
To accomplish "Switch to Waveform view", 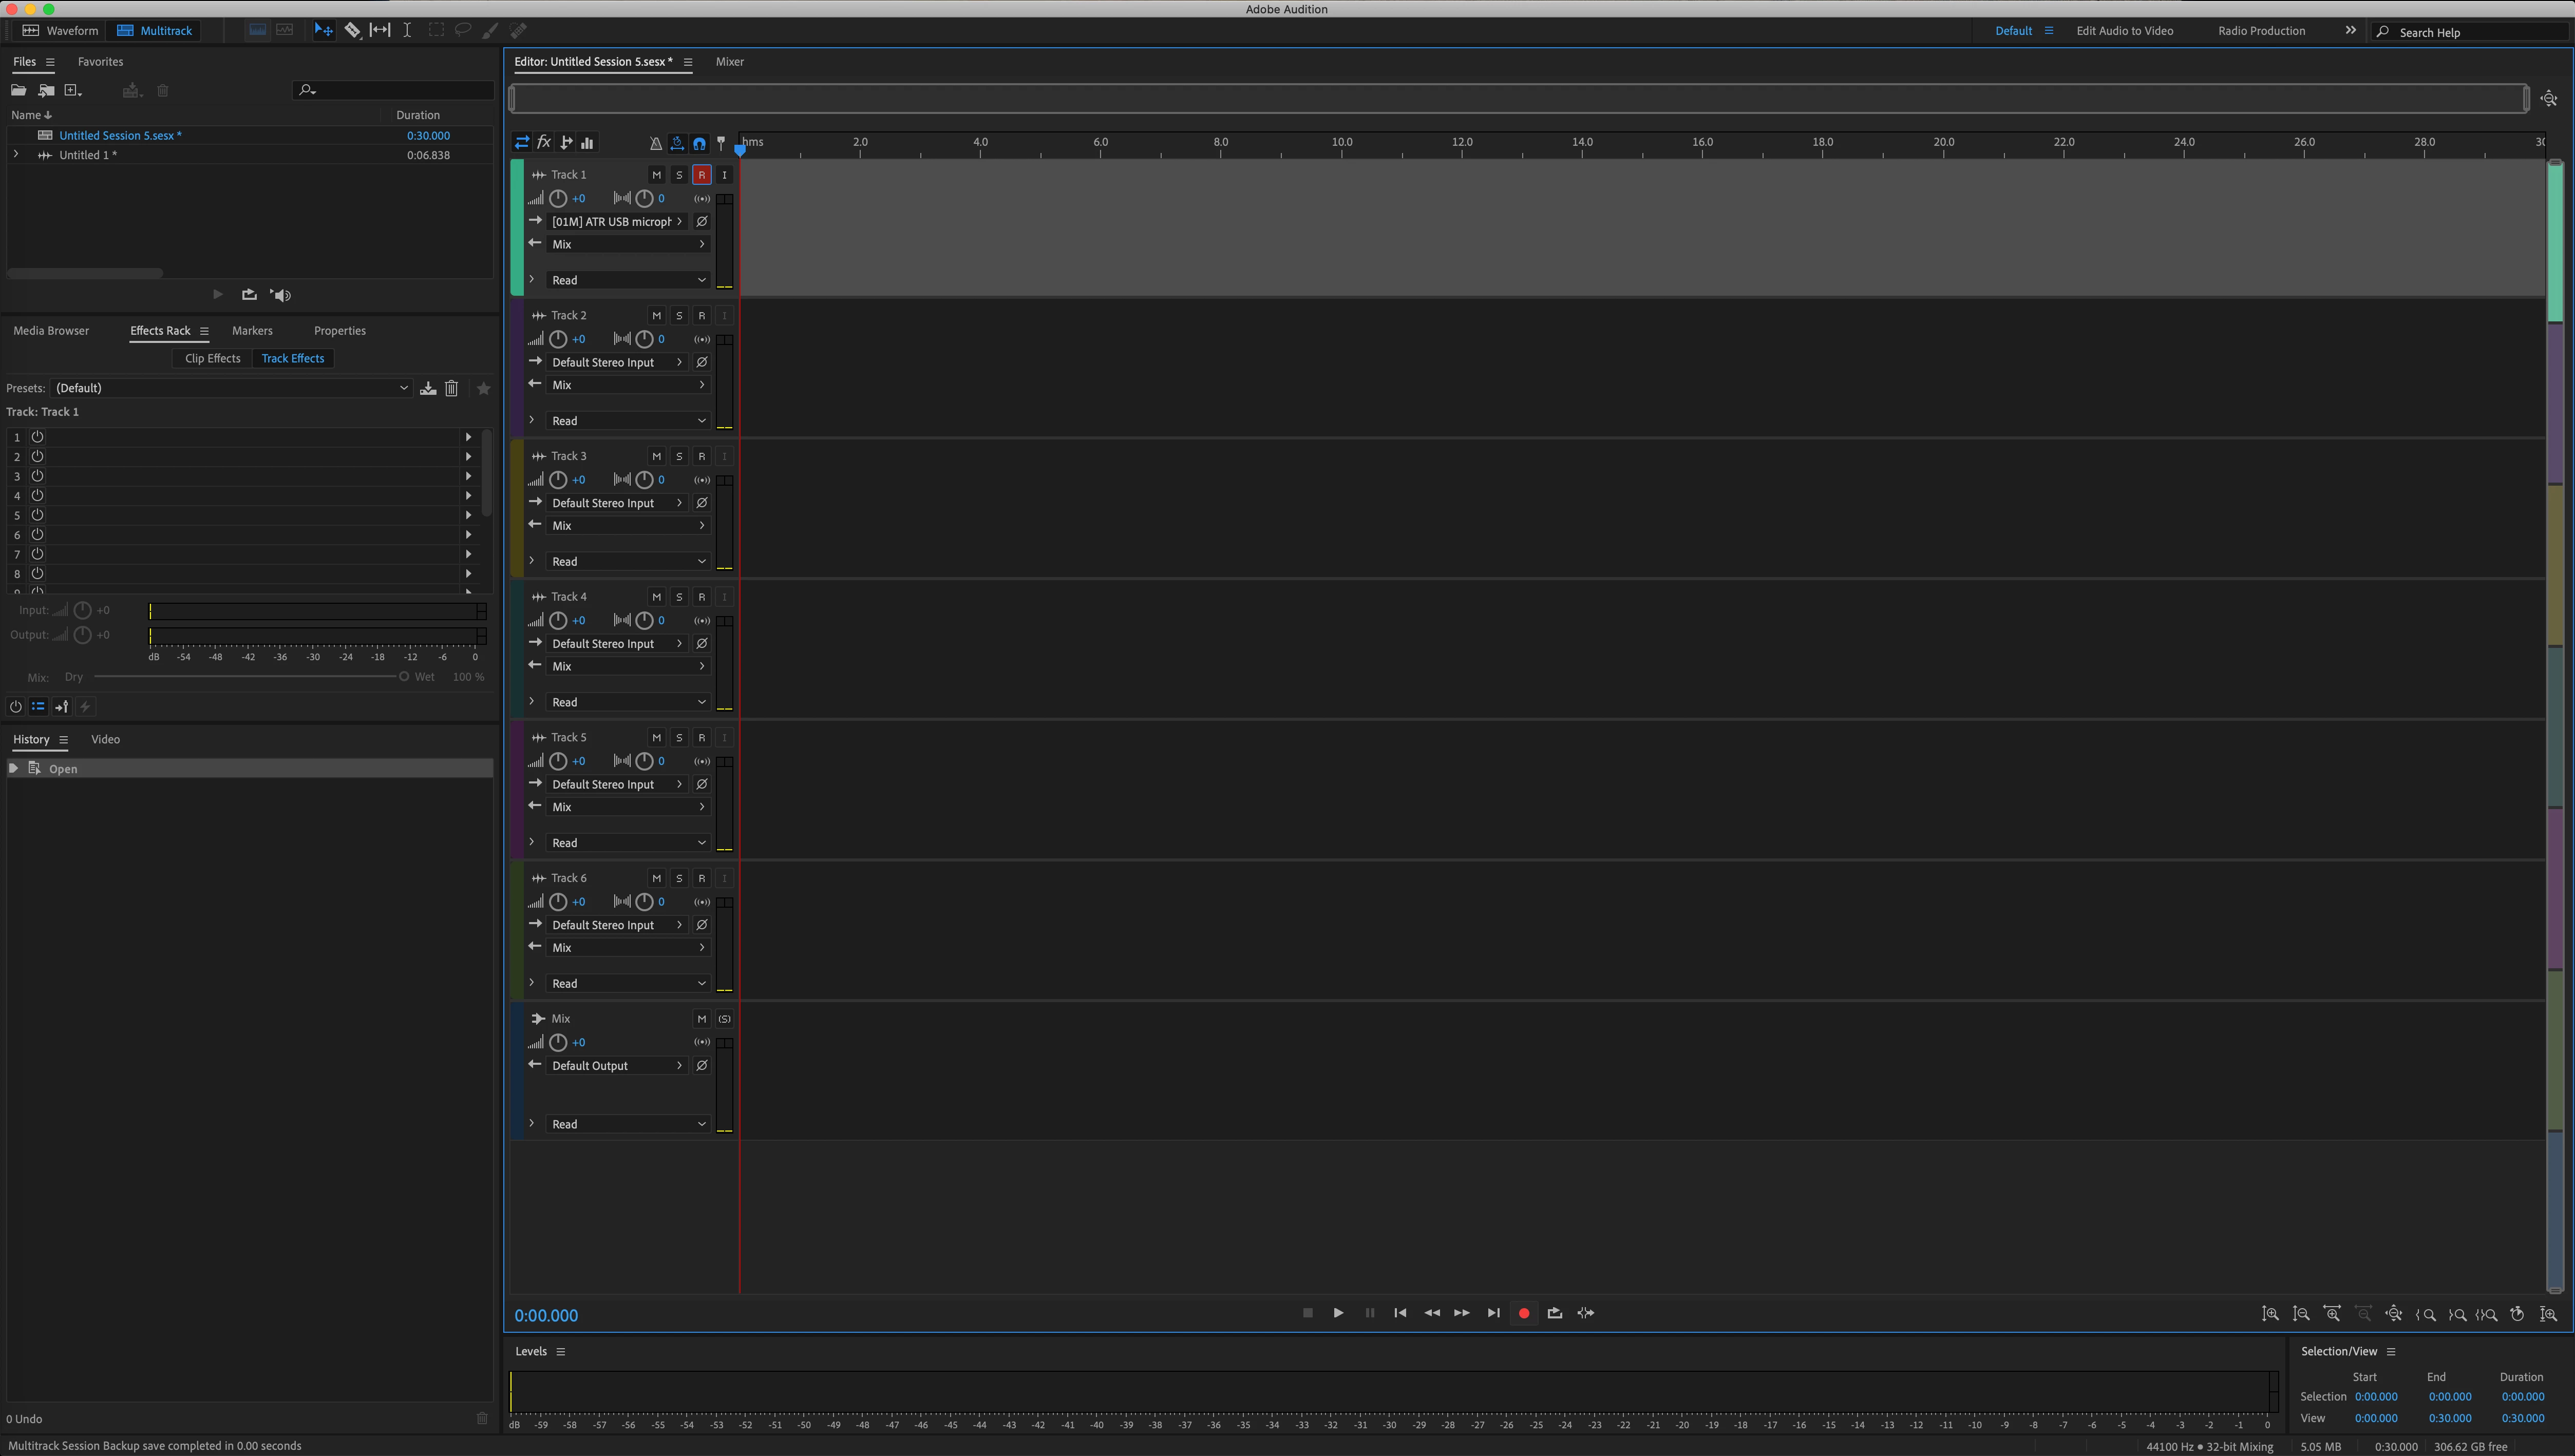I will [x=61, y=31].
